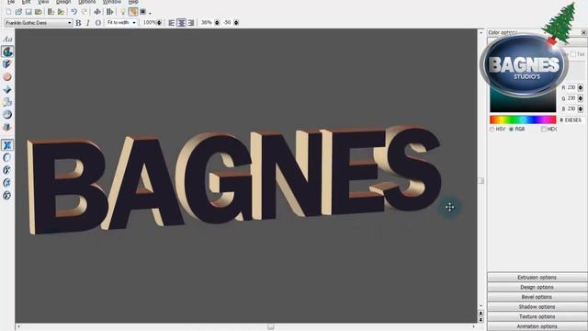This screenshot has width=588, height=331.
Task: Toggle the Tint checkbox
Action: 573,54
